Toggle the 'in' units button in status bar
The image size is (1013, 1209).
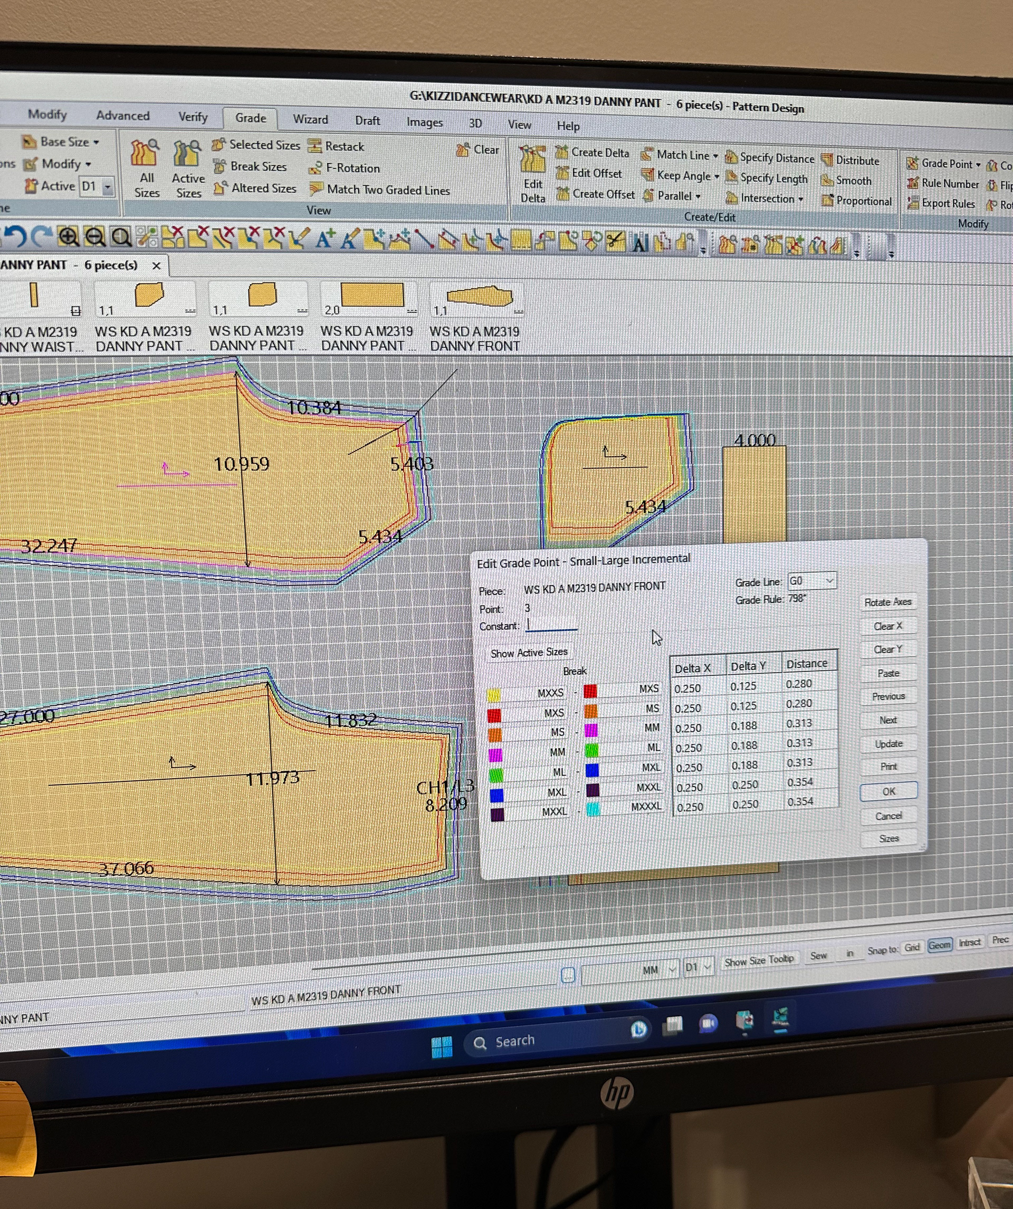tap(849, 953)
